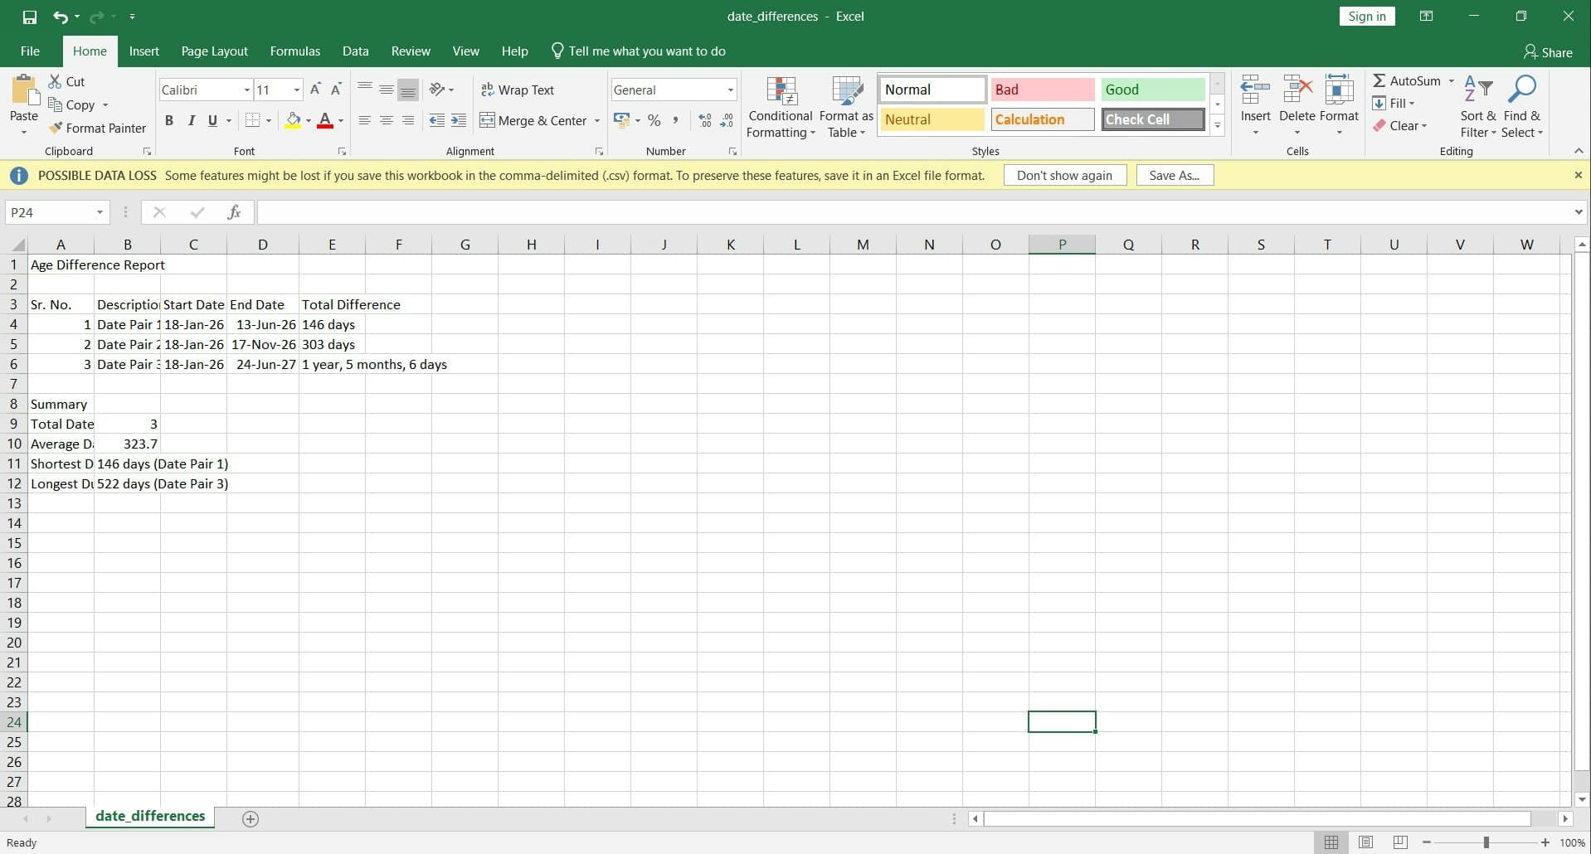
Task: Expand the Font name dropdown
Action: tap(245, 90)
